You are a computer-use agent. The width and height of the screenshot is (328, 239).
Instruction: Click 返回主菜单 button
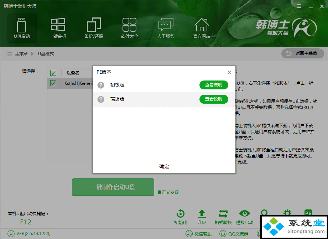pos(302,53)
